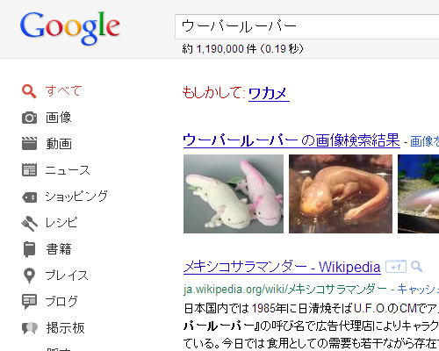The width and height of the screenshot is (439, 351).
Task: Open instant preview magnifier next to Wikipedia
Action: 416,267
